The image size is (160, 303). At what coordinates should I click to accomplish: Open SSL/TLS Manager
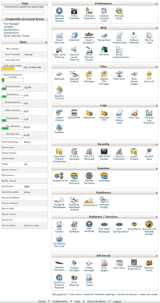pyautogui.click(x=89, y=154)
